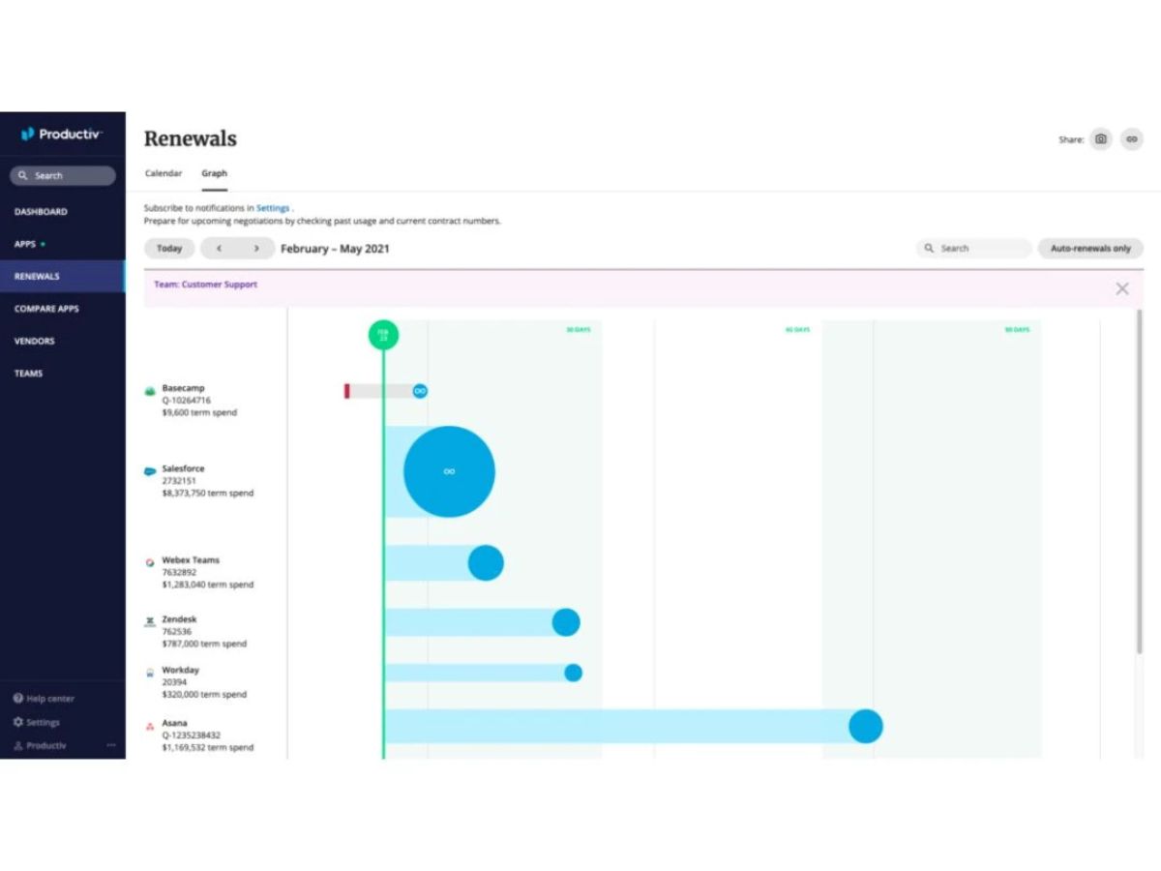This screenshot has width=1161, height=871.
Task: Select the Graph tab
Action: click(x=214, y=173)
